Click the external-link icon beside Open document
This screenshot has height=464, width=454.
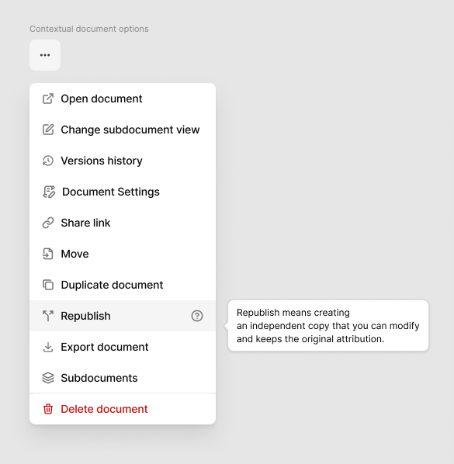tap(48, 99)
